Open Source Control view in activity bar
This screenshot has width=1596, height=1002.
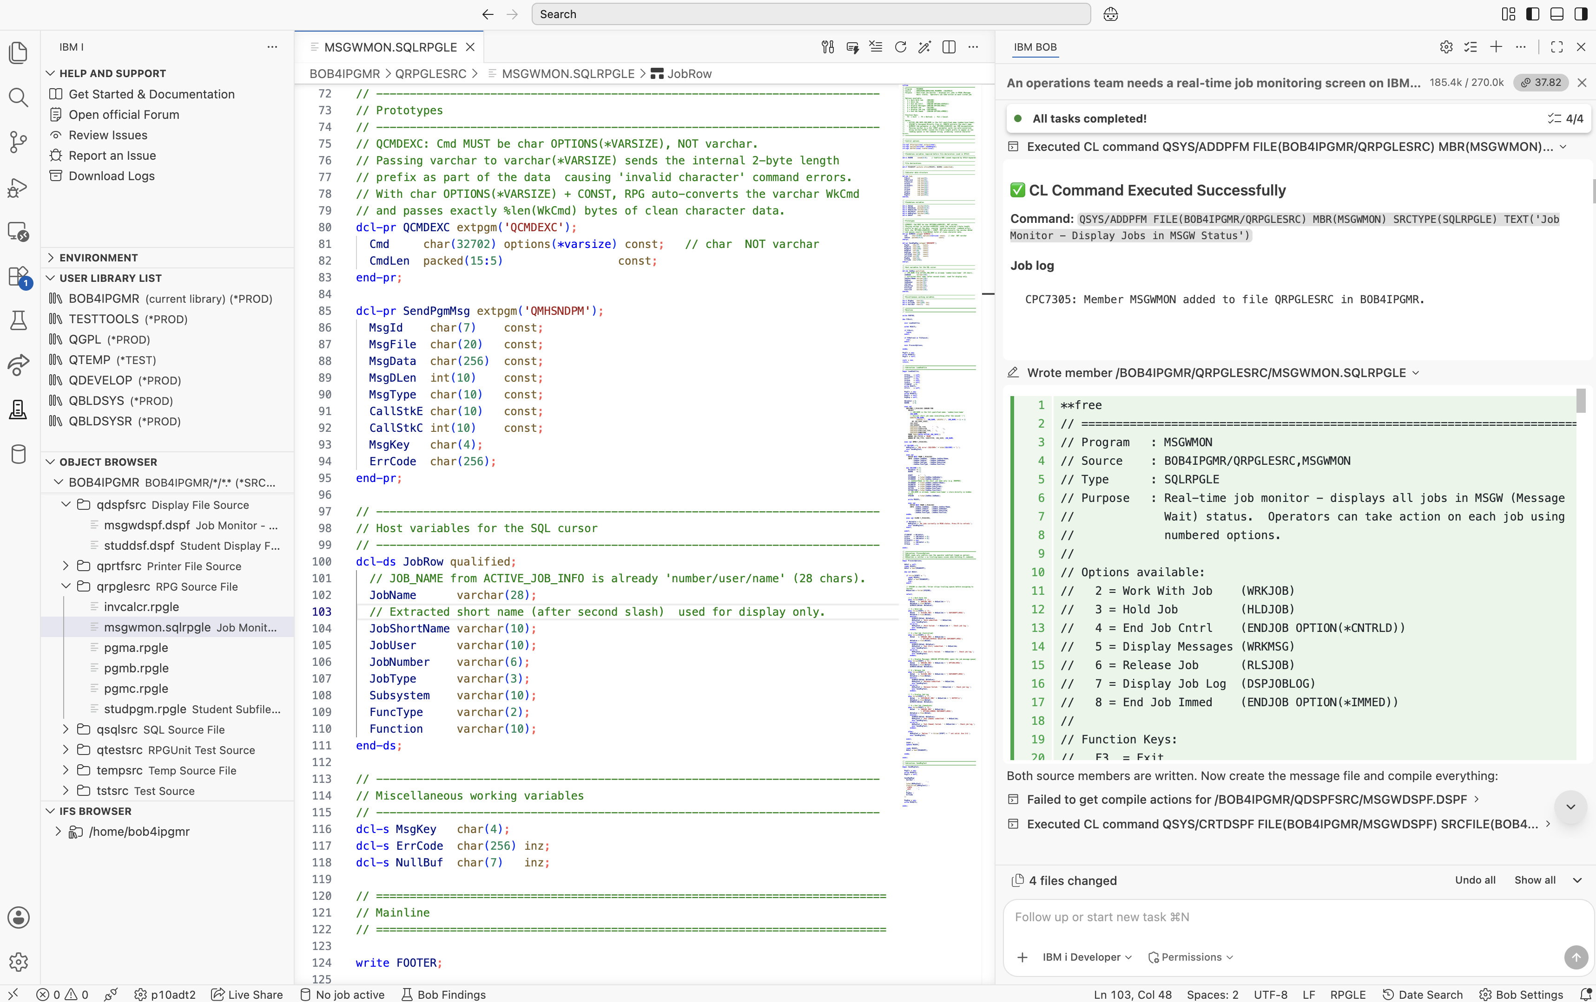click(19, 142)
